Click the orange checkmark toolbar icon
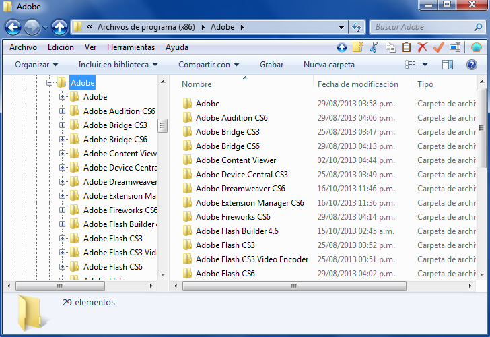490x337 pixels. [439, 47]
